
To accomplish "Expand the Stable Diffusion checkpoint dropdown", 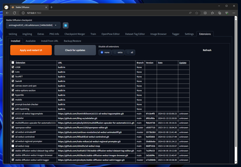I will click(55, 25).
